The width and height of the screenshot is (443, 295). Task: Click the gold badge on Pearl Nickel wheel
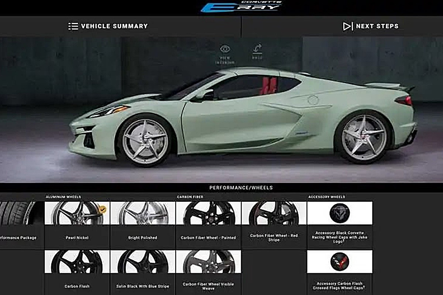(x=102, y=209)
